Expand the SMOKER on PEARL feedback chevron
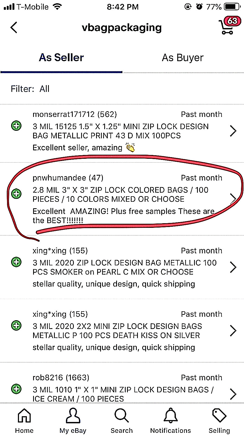This screenshot has width=244, height=435. tap(233, 267)
